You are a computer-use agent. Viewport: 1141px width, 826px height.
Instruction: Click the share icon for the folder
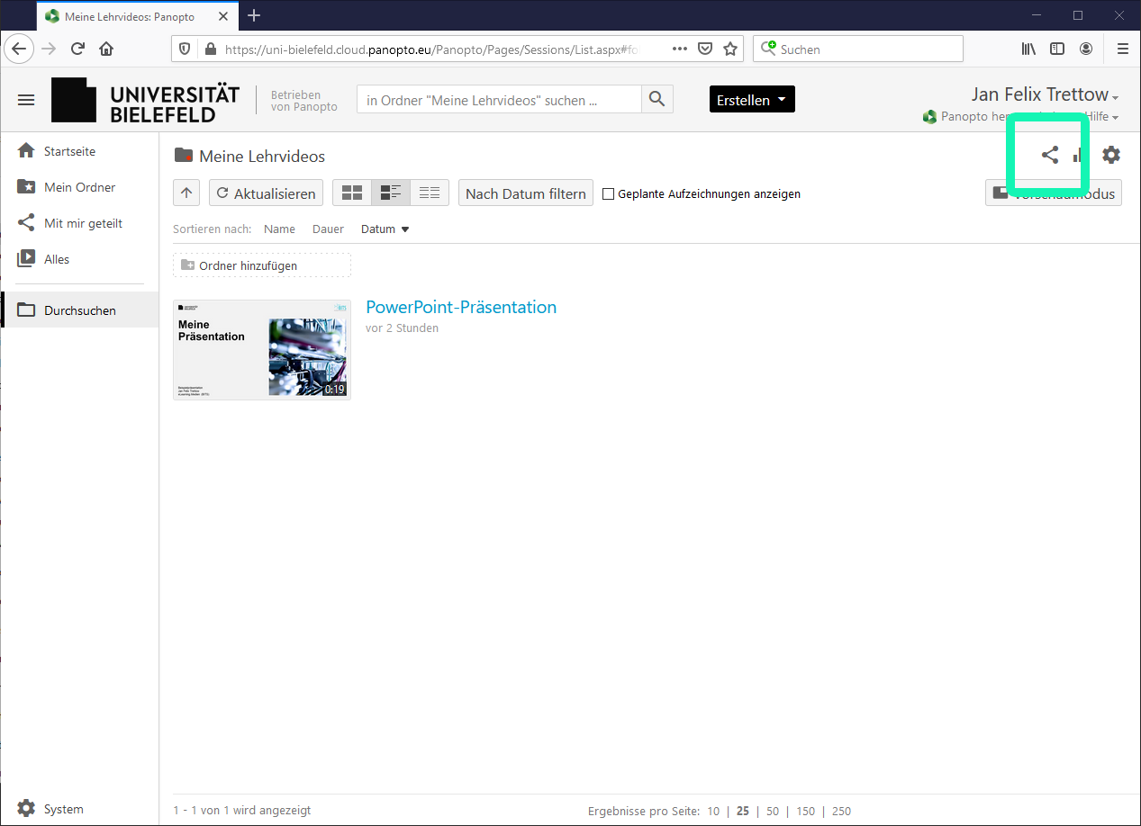(x=1049, y=155)
